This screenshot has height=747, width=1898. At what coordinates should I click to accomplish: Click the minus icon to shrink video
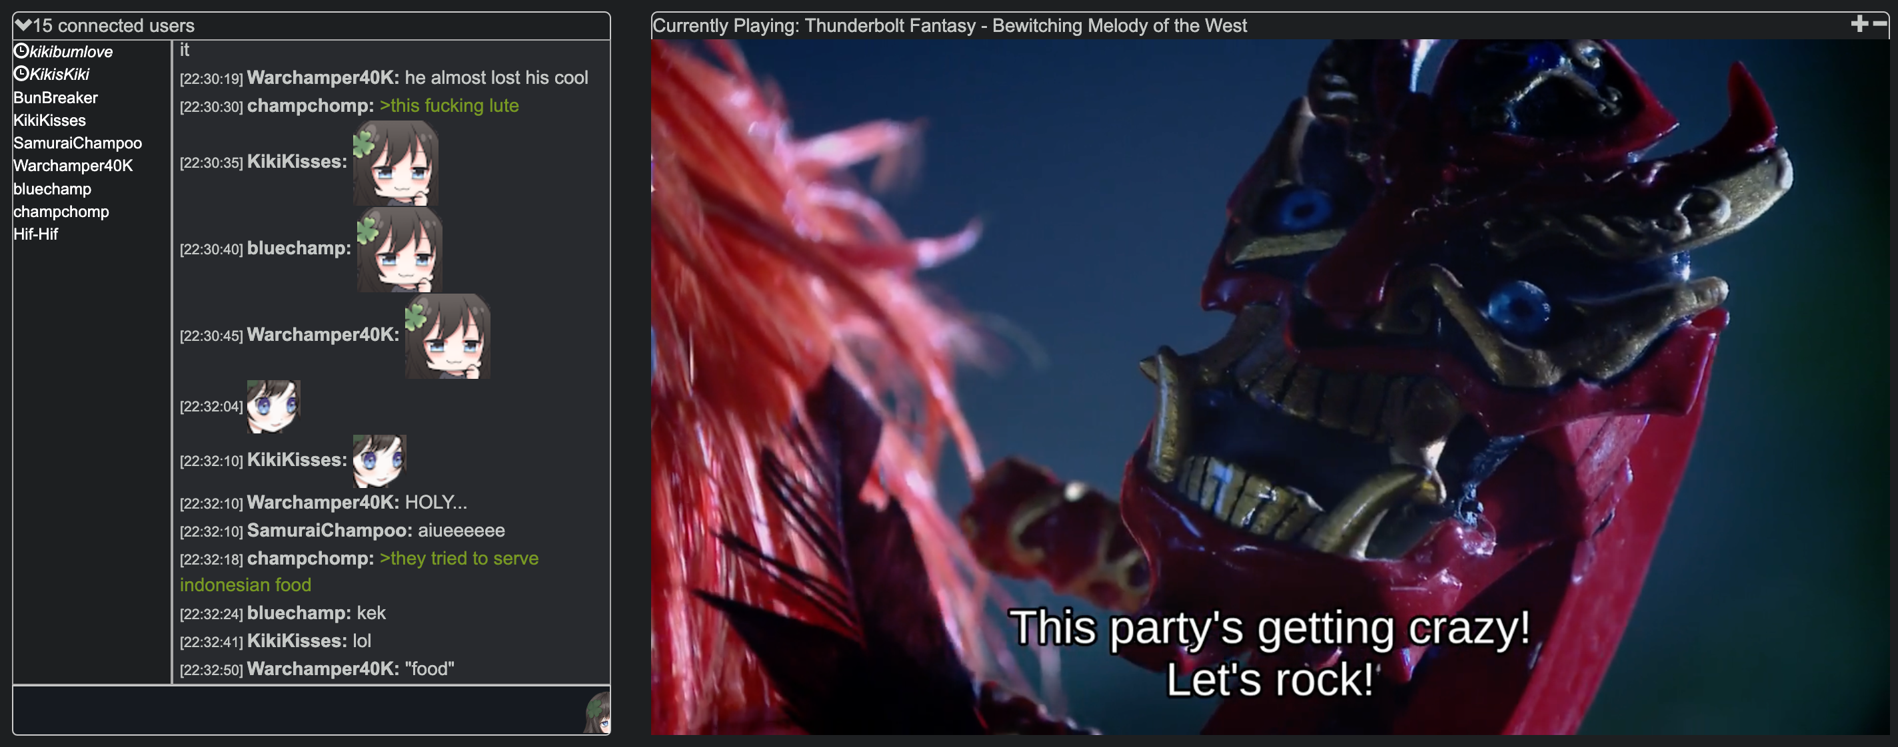[x=1880, y=24]
